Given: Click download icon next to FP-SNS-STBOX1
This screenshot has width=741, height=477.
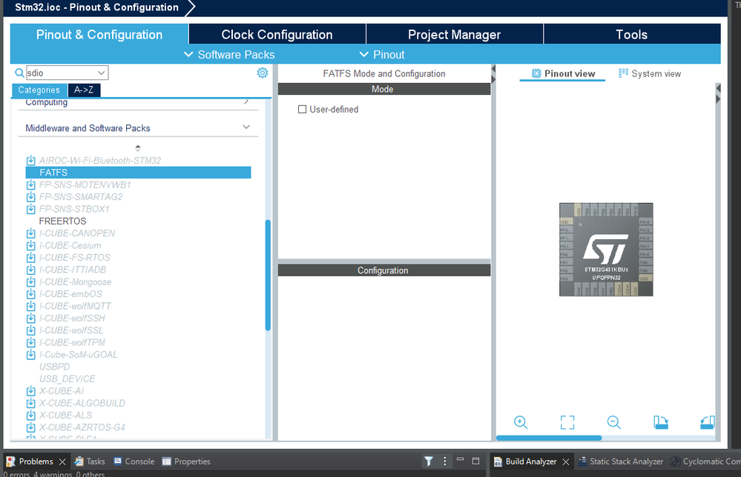Looking at the screenshot, I should (30, 209).
